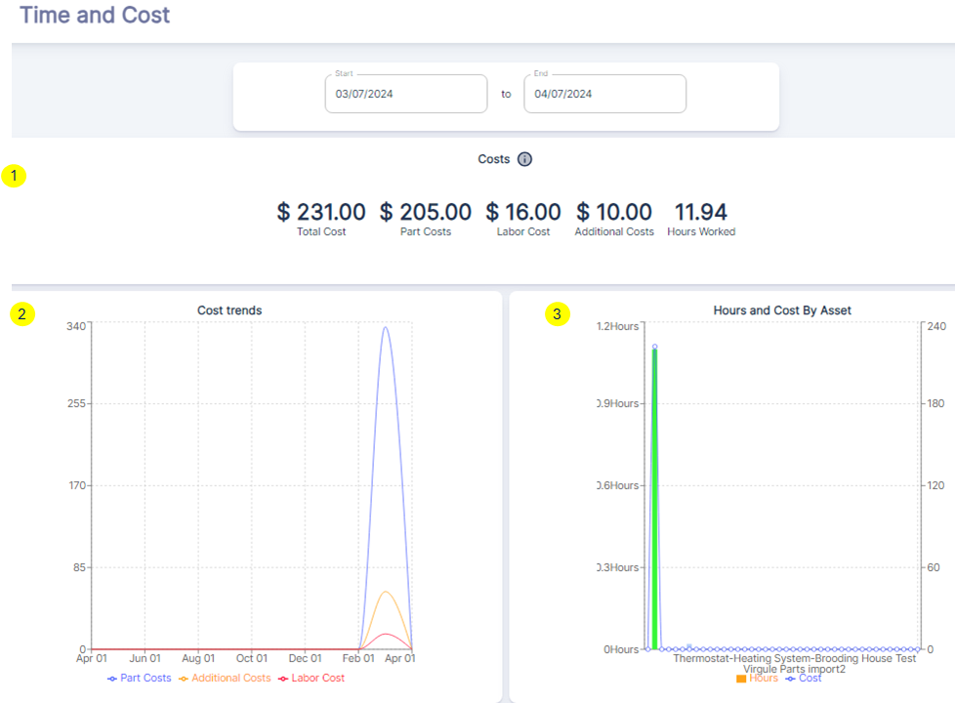Toggle the Part Costs legend series

pos(139,678)
